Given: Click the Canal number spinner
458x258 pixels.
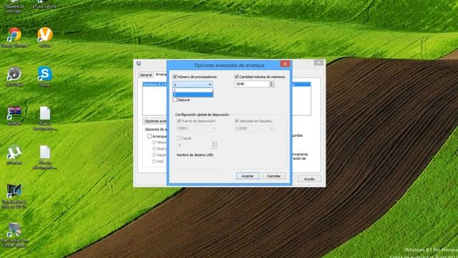Looking at the screenshot, I should (214, 145).
